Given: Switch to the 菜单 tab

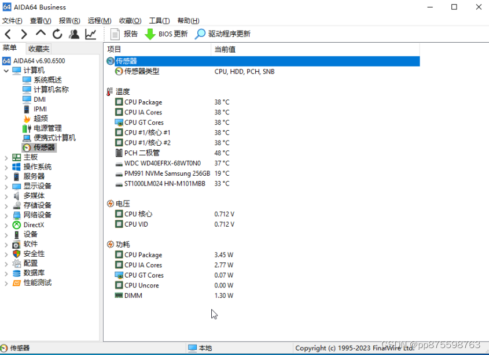Looking at the screenshot, I should click(10, 48).
